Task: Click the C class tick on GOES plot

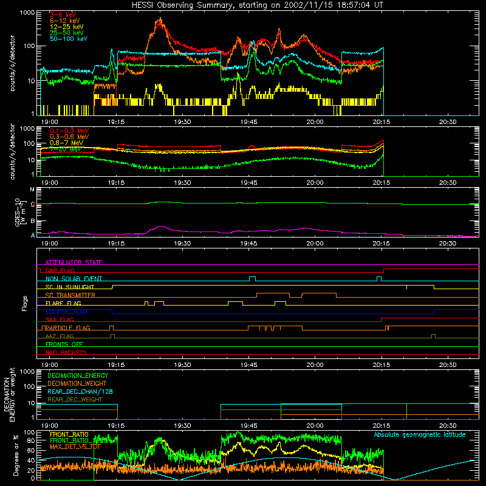Action: click(33, 204)
